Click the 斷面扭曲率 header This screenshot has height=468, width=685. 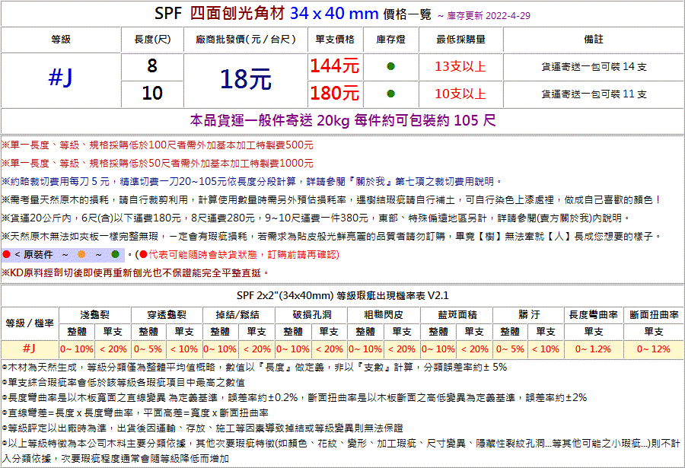click(x=654, y=314)
